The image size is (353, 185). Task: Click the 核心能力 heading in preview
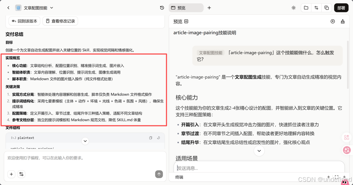tap(187, 98)
